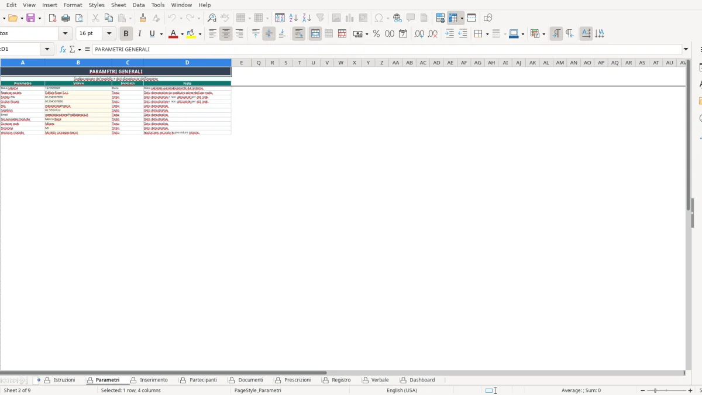The height and width of the screenshot is (395, 702).
Task: Toggle Merge and Center cells
Action: point(315,34)
